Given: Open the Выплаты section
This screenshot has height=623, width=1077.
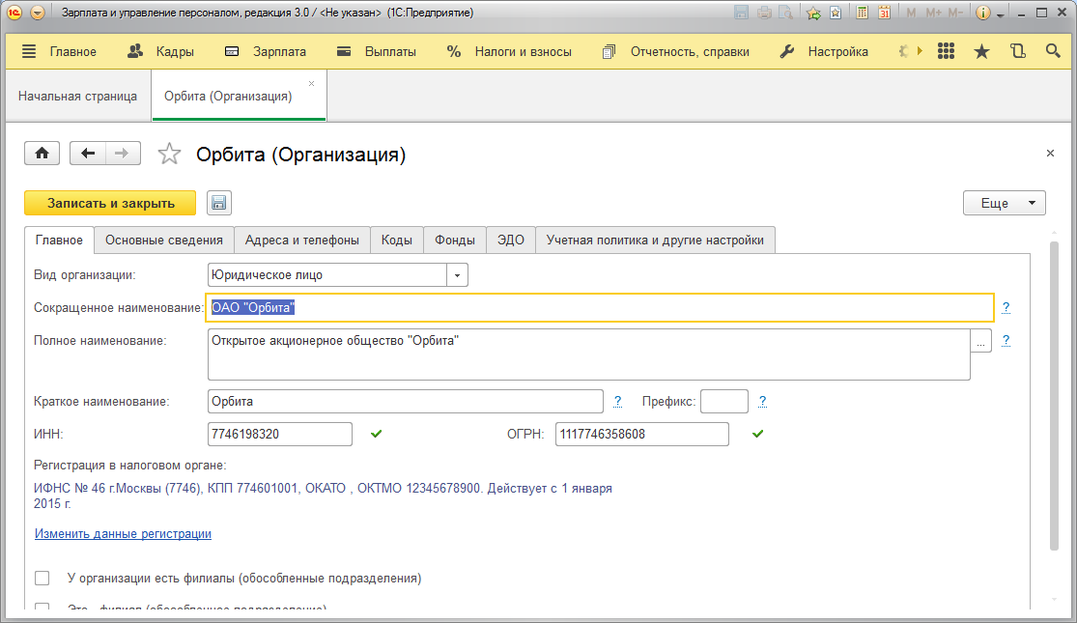Looking at the screenshot, I should (377, 51).
